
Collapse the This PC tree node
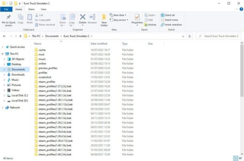click(2, 54)
